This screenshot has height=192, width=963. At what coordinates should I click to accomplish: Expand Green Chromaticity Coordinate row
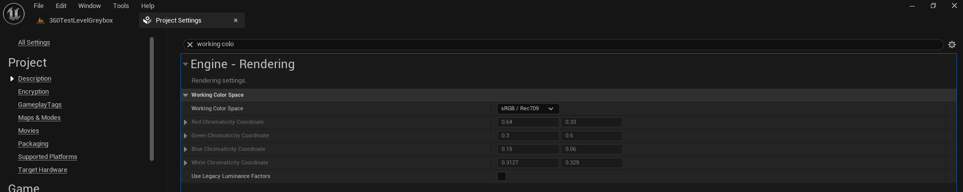[185, 136]
